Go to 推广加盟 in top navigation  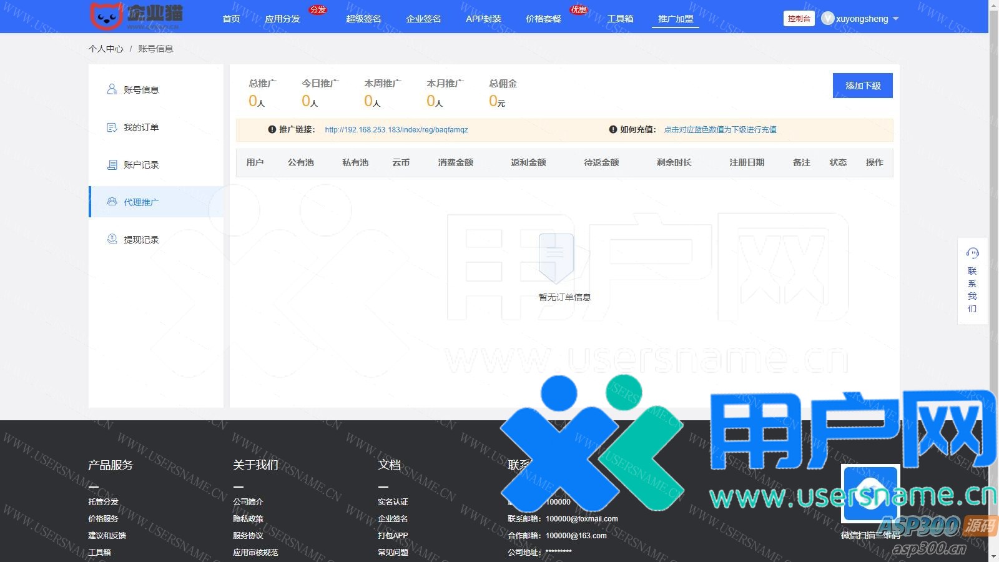676,19
